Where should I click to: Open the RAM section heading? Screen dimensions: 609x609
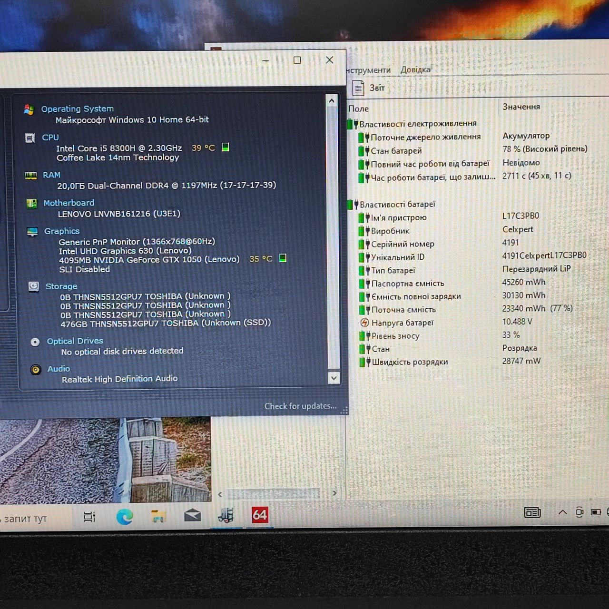pyautogui.click(x=51, y=175)
